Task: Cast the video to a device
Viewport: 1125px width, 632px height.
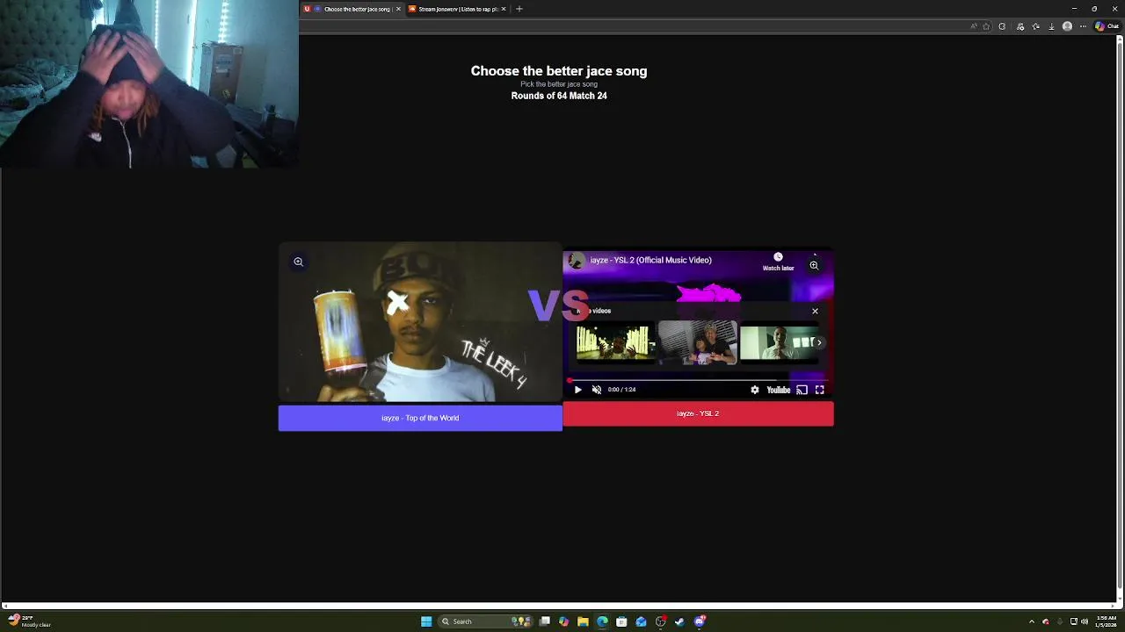Action: coord(802,390)
